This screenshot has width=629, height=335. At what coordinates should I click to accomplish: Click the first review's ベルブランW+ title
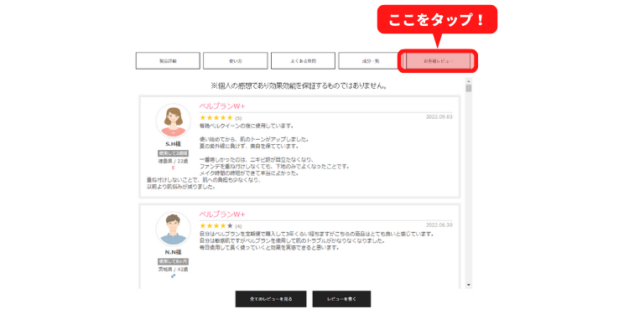pyautogui.click(x=222, y=107)
